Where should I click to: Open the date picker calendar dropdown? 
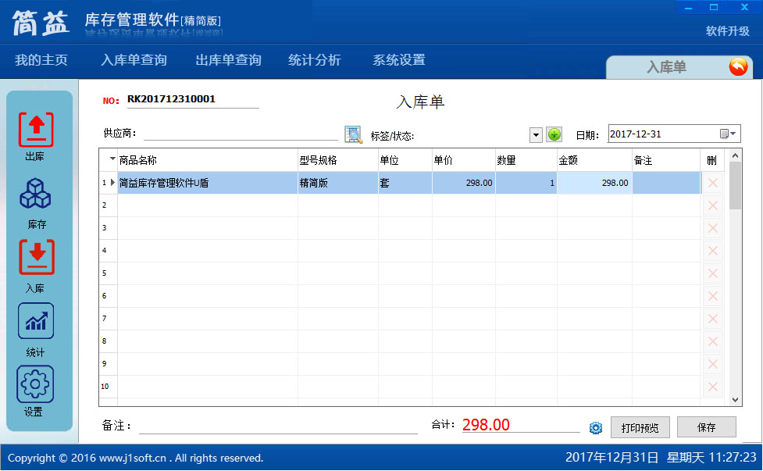729,134
